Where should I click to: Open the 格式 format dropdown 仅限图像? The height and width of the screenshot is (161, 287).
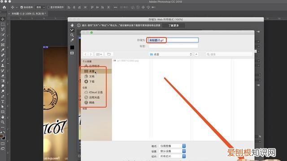(172, 146)
